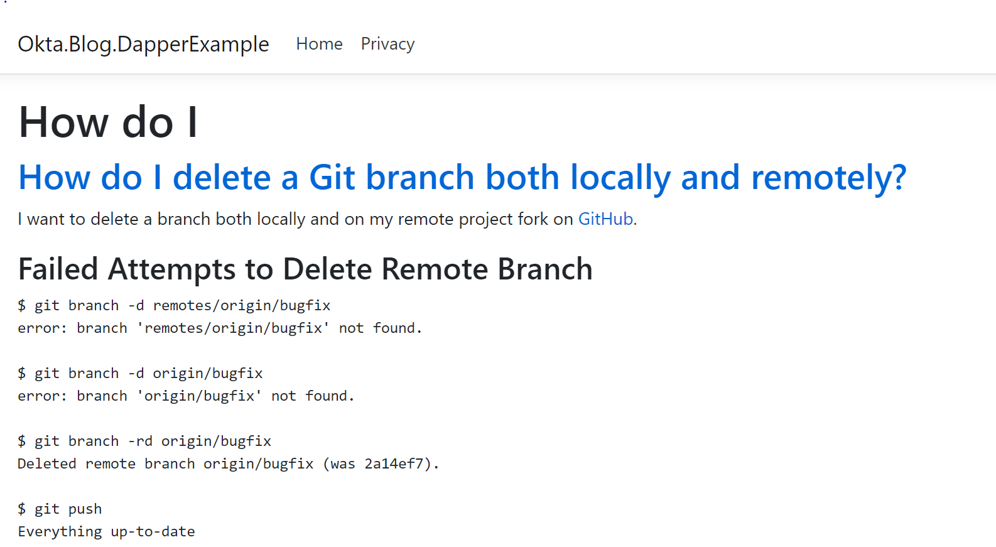
Task: Open the Home navigation item
Action: pyautogui.click(x=319, y=44)
